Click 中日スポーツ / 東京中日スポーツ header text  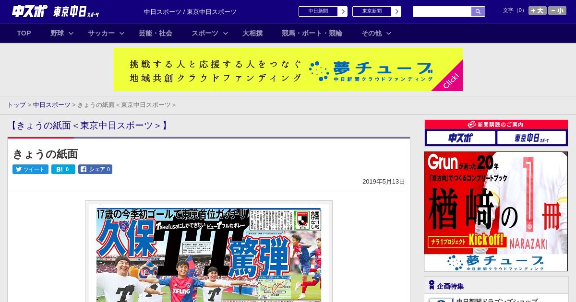tap(190, 12)
